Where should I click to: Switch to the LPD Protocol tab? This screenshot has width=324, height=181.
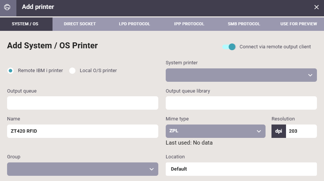134,24
